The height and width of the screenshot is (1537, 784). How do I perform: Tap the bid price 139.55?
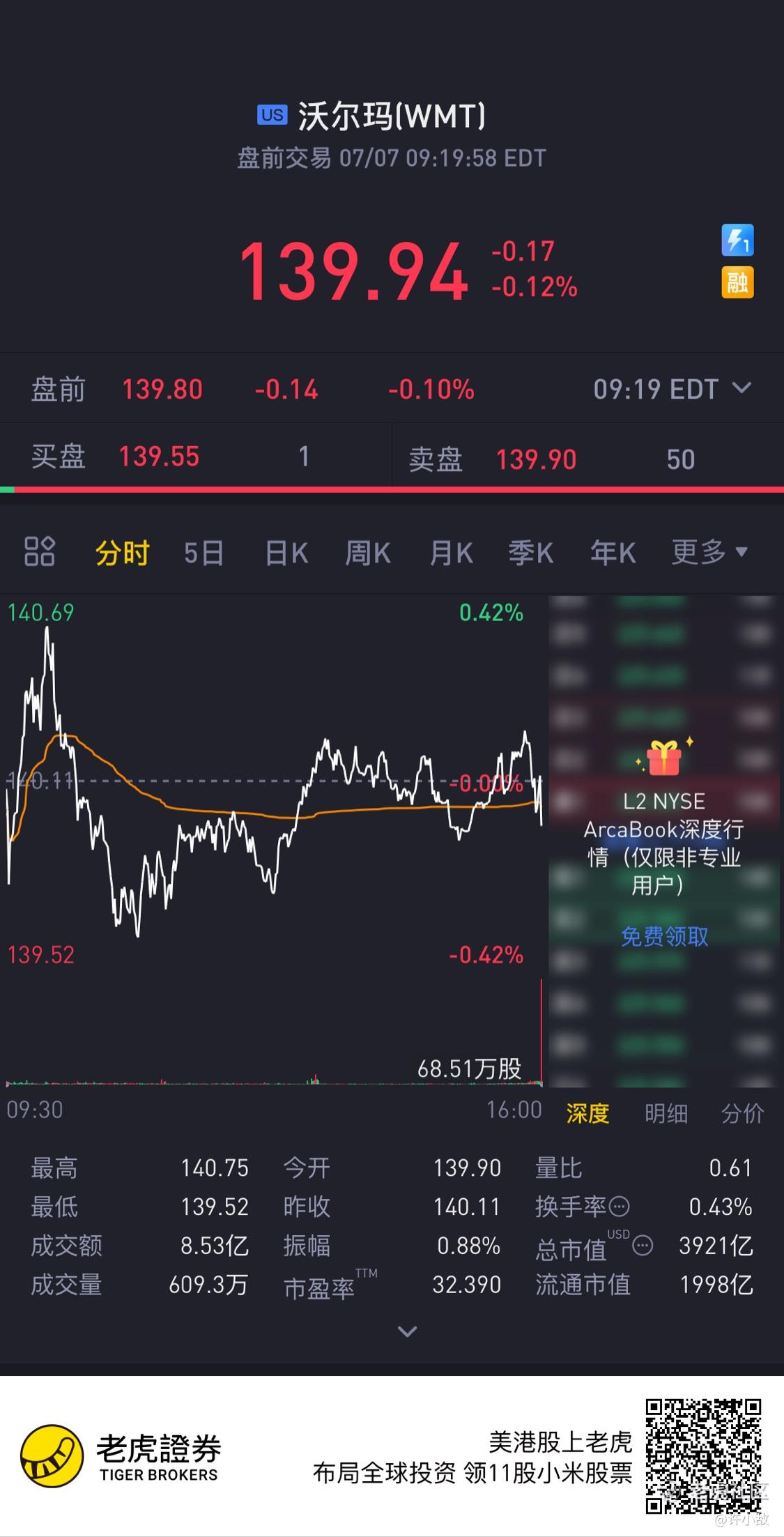pyautogui.click(x=159, y=457)
